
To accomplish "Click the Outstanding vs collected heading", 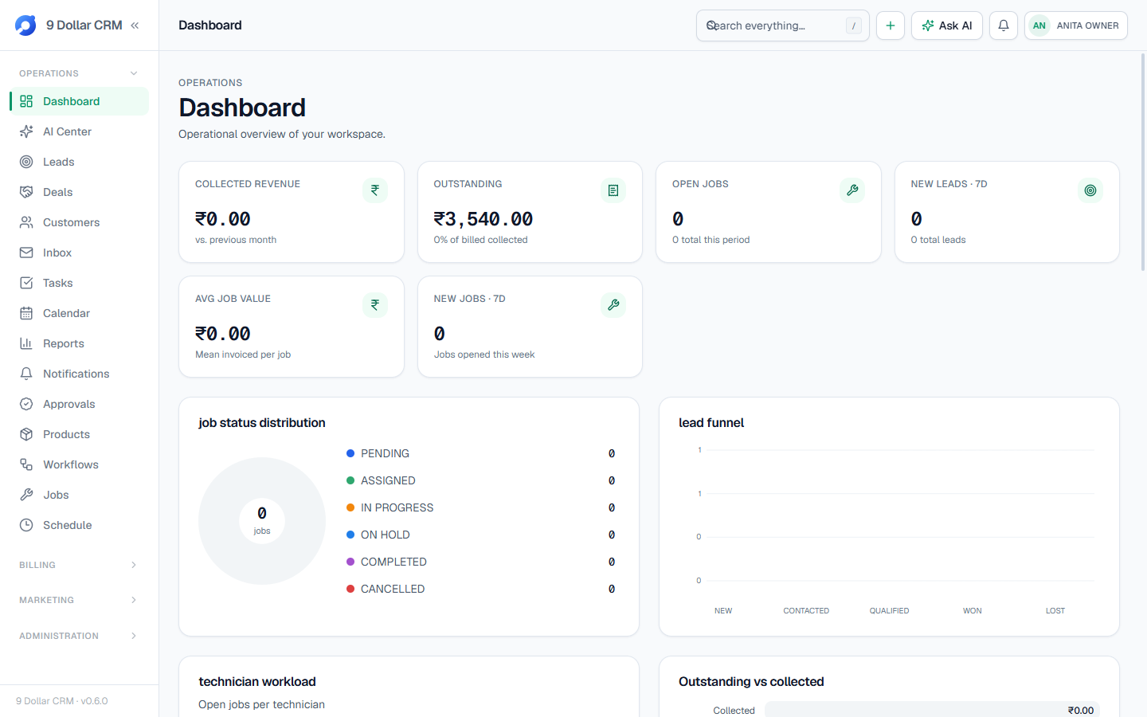I will (751, 682).
